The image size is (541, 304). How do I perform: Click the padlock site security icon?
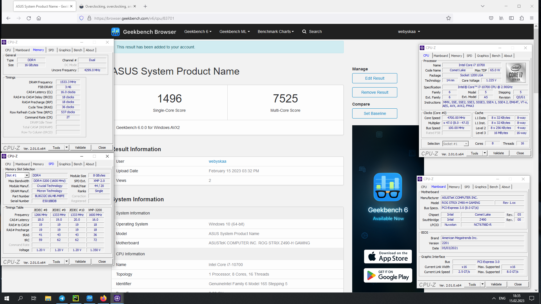[89, 18]
